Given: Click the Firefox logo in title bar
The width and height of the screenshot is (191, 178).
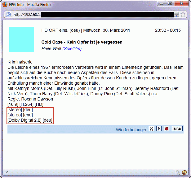Looking at the screenshot, I should pyautogui.click(x=5, y=5).
